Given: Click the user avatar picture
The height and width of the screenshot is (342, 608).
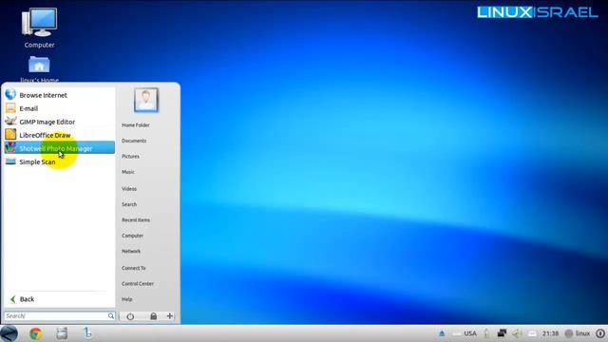Looking at the screenshot, I should 145,100.
